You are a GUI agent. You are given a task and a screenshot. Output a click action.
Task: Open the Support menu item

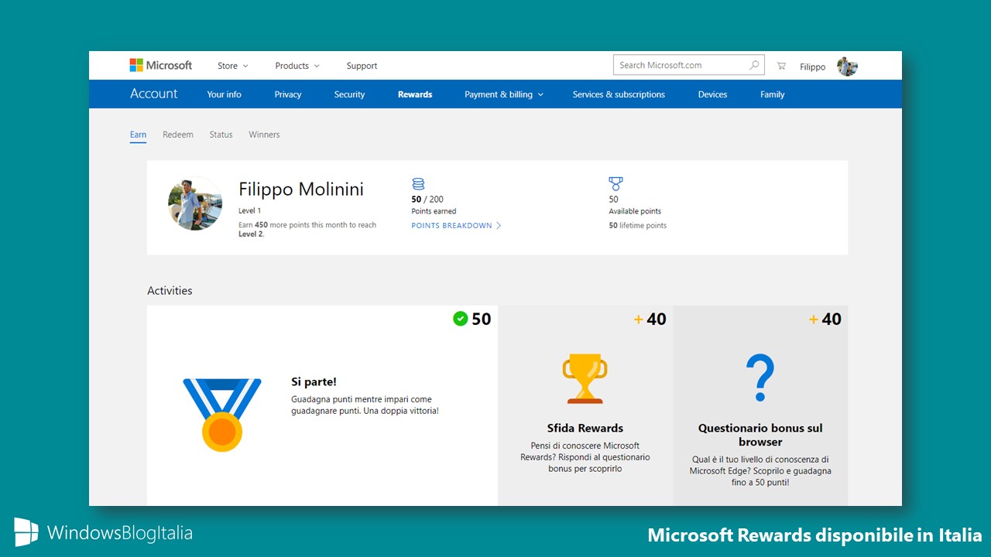362,67
